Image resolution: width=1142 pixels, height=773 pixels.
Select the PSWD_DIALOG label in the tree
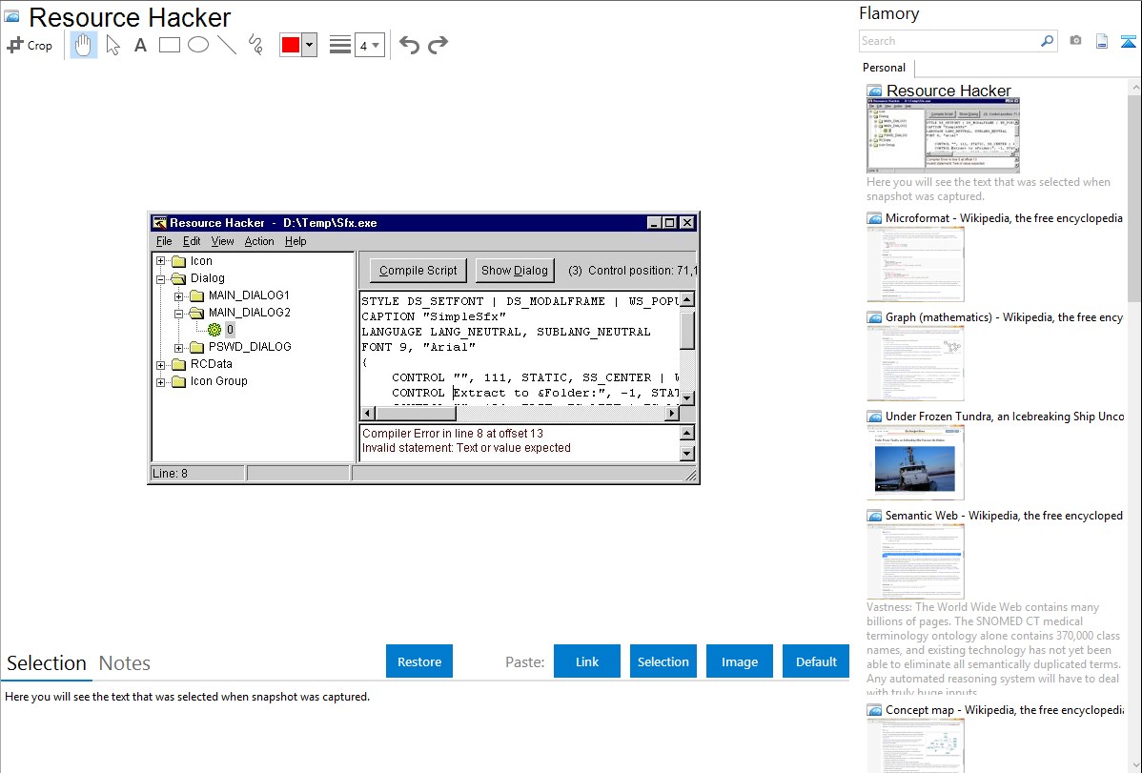point(250,347)
